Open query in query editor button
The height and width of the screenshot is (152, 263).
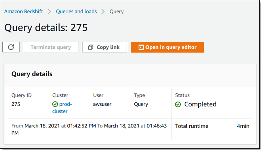[x=167, y=47]
